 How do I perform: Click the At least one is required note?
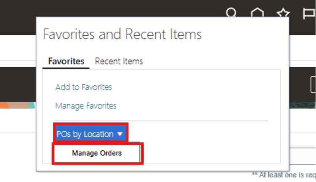284,175
